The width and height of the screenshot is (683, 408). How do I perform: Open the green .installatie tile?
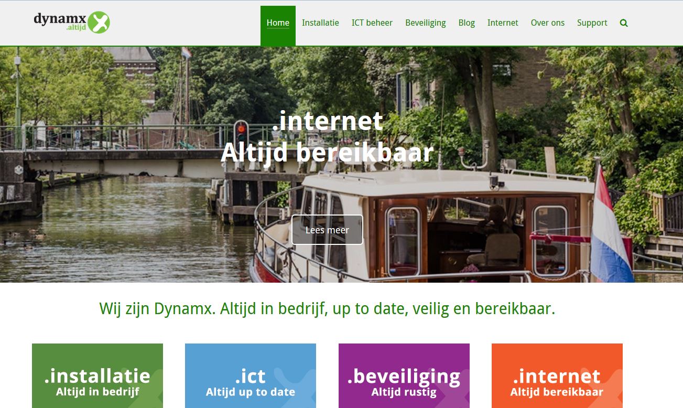click(x=97, y=375)
